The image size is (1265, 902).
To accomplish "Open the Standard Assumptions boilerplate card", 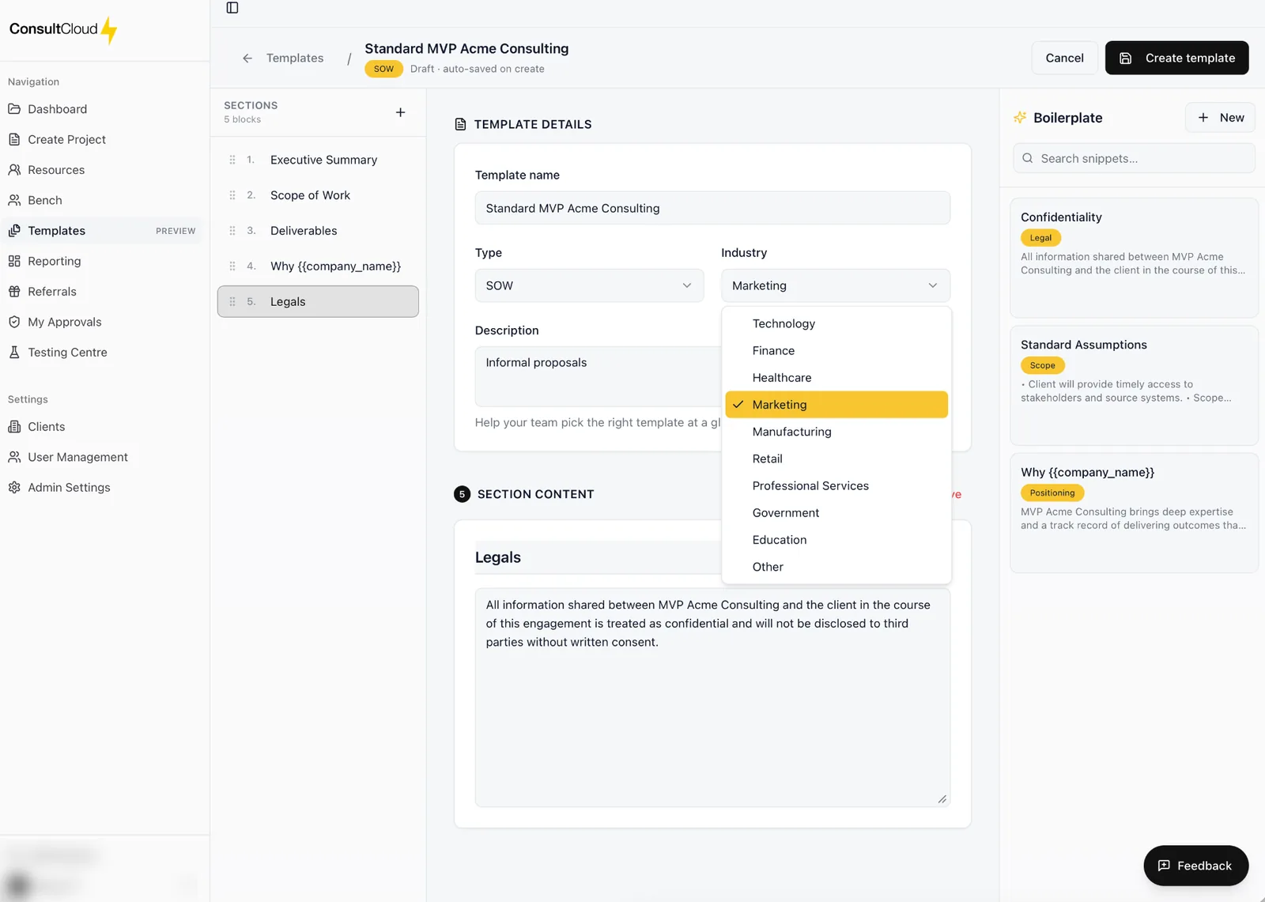I will coord(1134,386).
